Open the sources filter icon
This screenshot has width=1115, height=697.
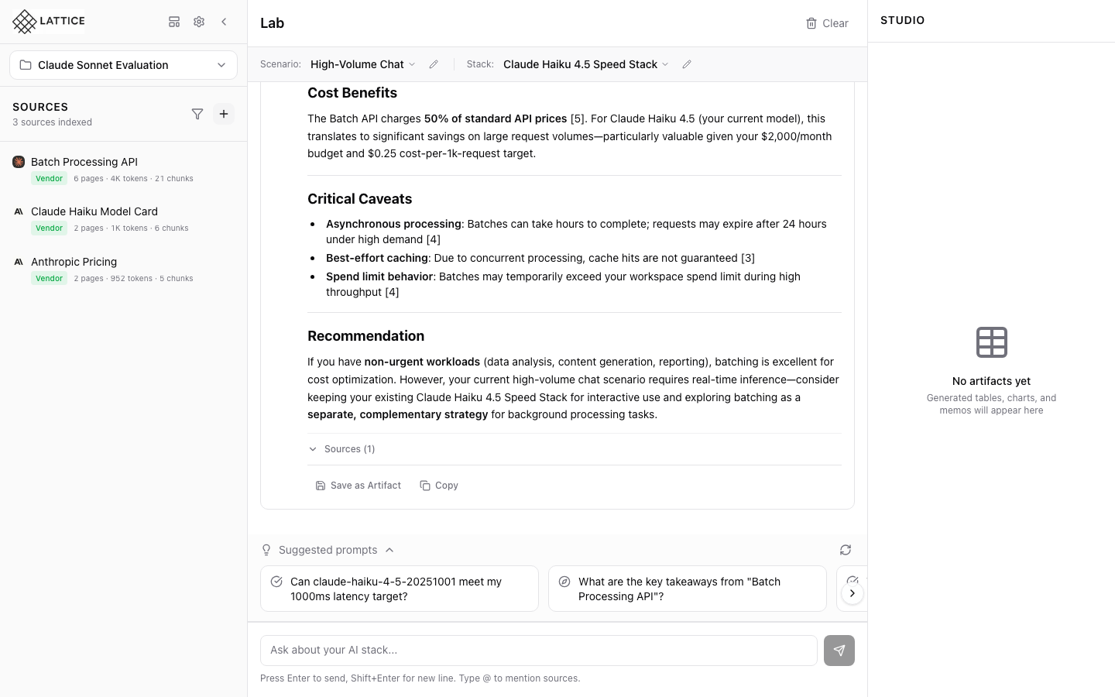(197, 114)
